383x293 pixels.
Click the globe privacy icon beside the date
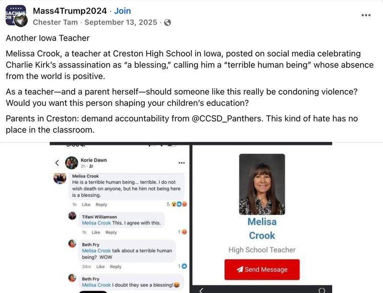point(168,22)
